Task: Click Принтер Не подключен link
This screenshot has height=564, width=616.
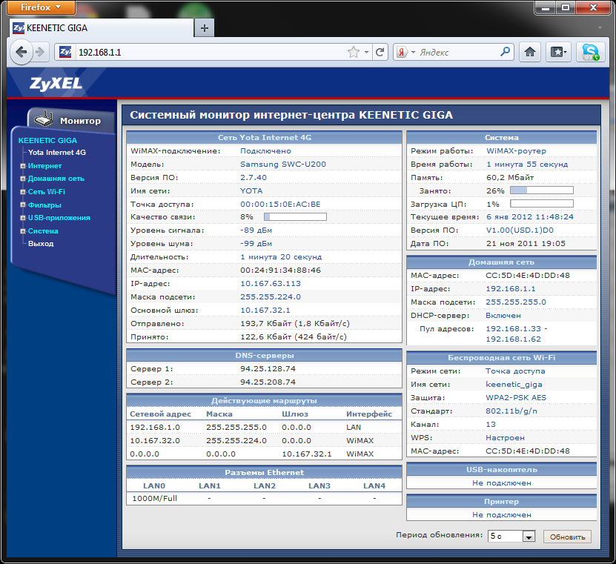Action: [x=502, y=514]
